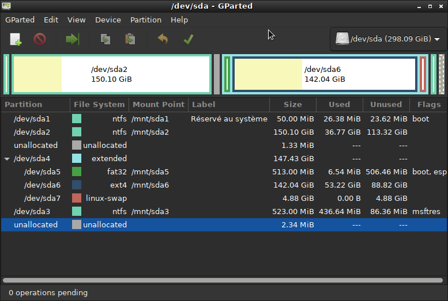
Task: Open the Device menu
Action: pyautogui.click(x=108, y=20)
